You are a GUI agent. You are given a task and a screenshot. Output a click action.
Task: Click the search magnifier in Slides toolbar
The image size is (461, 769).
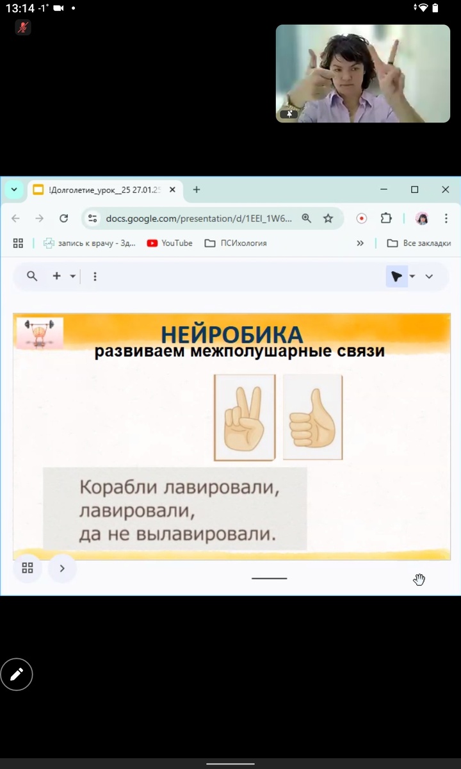[32, 276]
